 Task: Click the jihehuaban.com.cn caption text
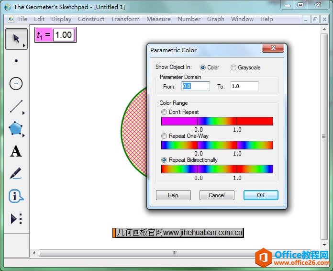tap(178, 233)
